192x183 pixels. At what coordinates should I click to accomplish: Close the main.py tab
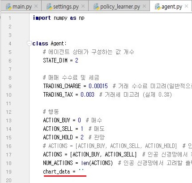[x=36, y=6]
